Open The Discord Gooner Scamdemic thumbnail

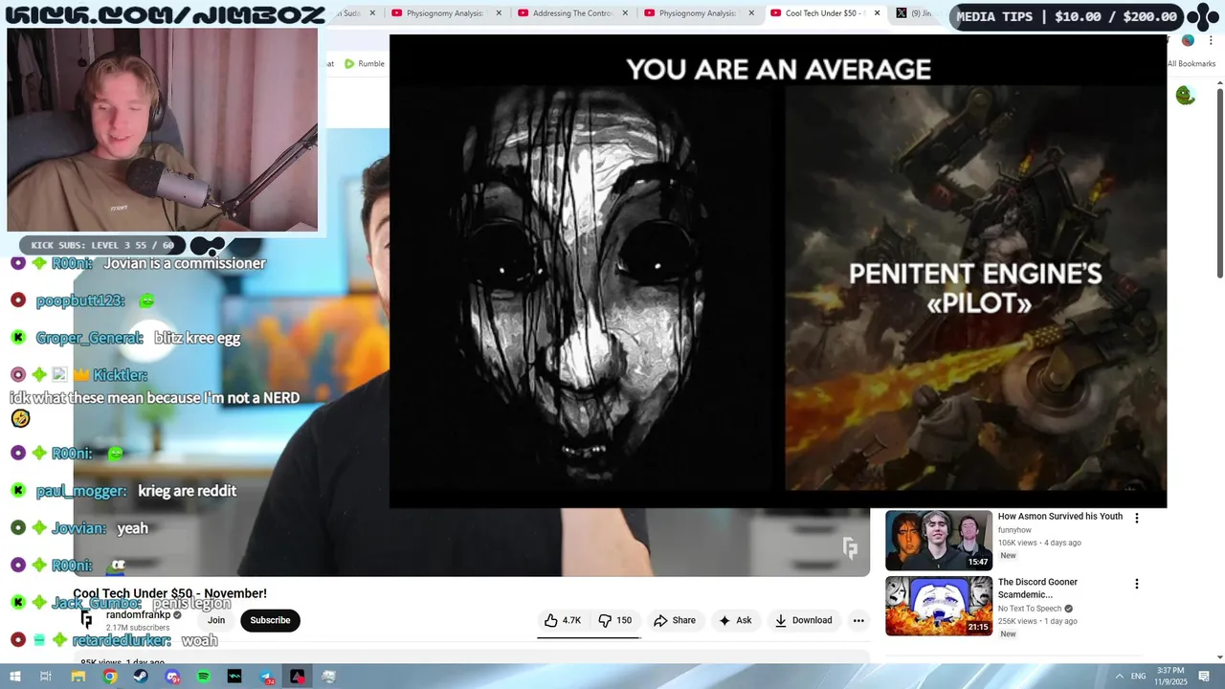click(x=939, y=606)
